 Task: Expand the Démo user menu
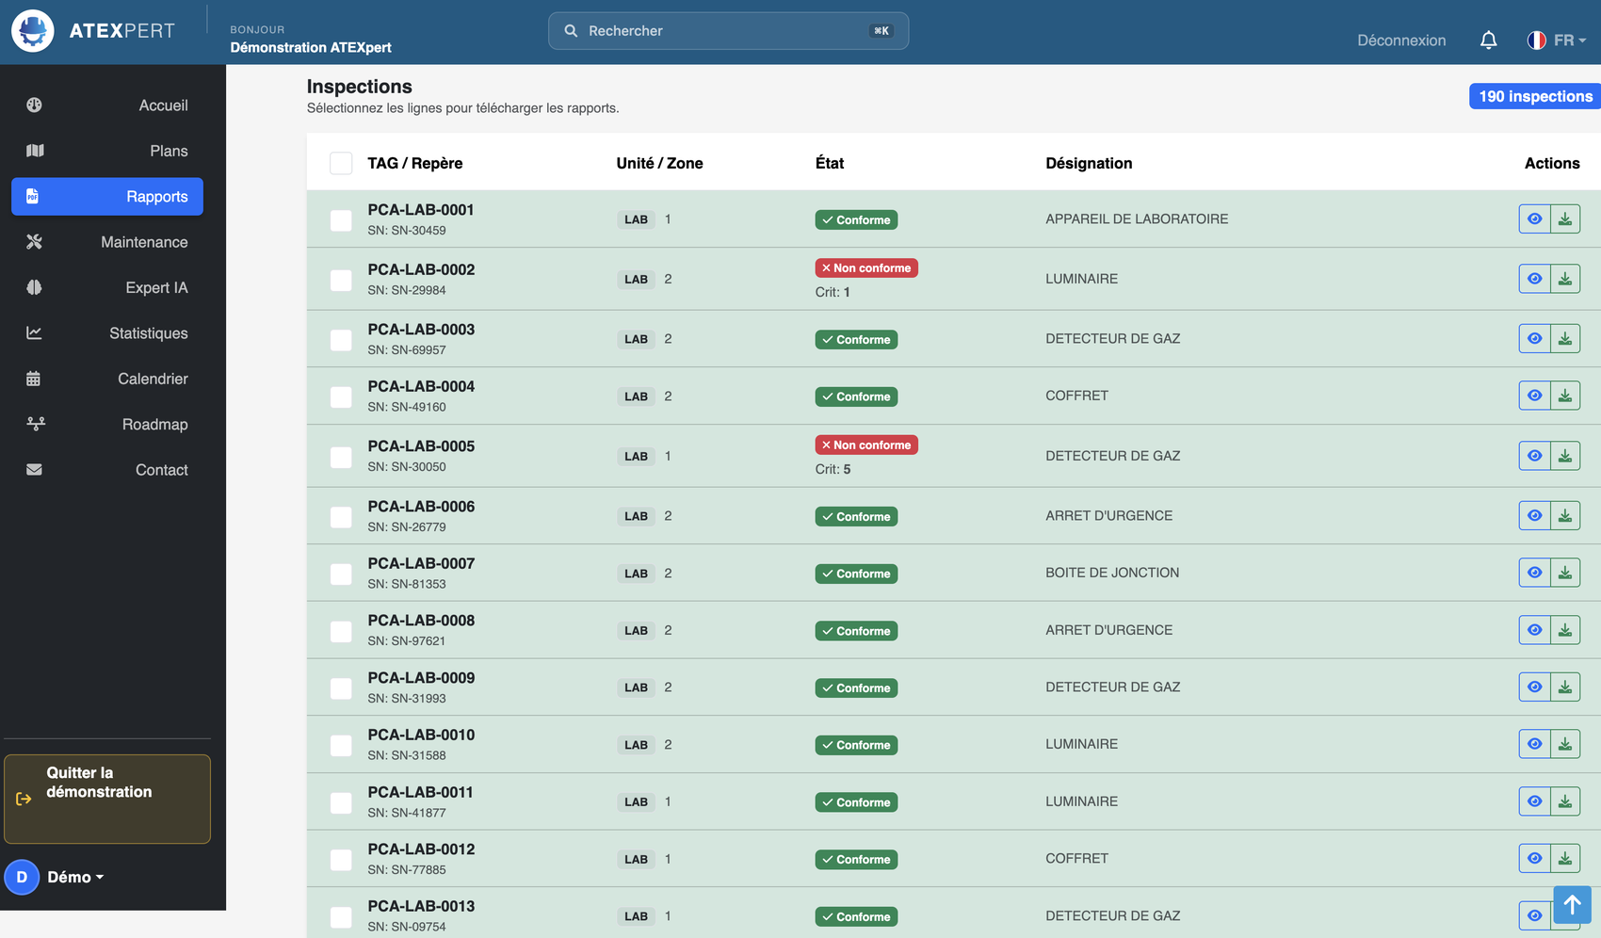(55, 877)
